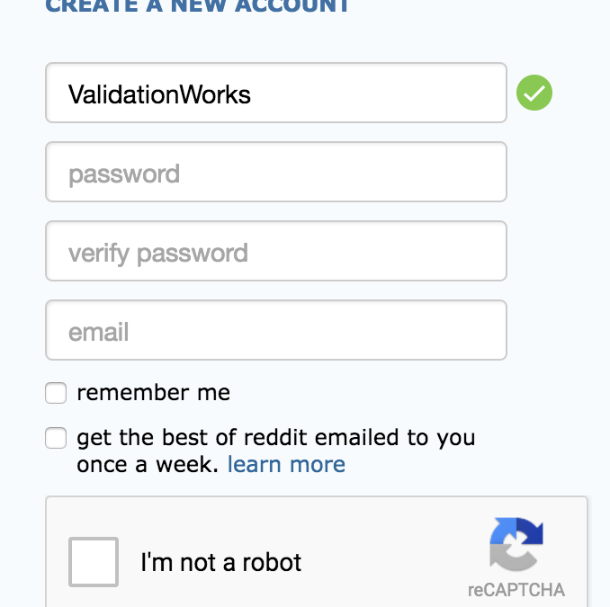Click the grey "password" placeholder in second field
Viewport: 610px width, 607px height.
coord(124,174)
